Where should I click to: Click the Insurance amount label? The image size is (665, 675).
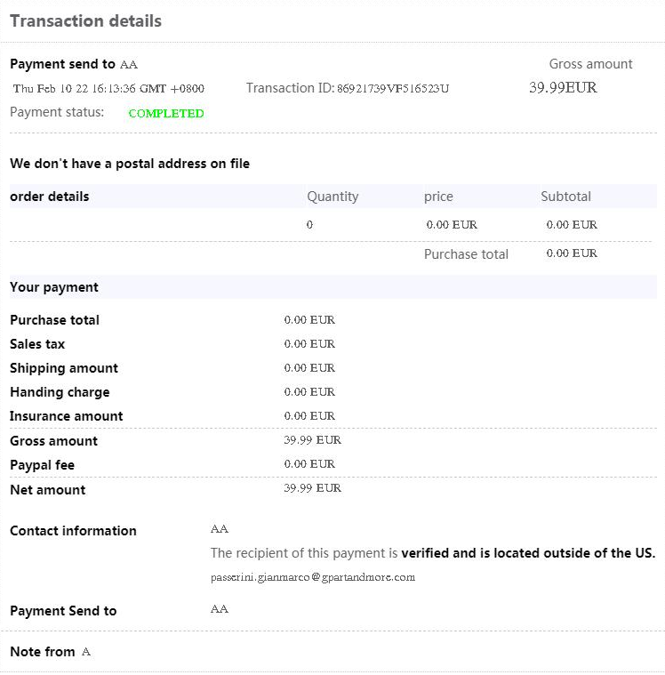[67, 416]
